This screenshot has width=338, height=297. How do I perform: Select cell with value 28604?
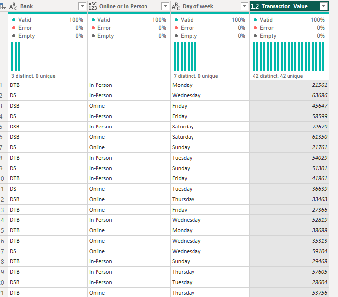coord(289,282)
